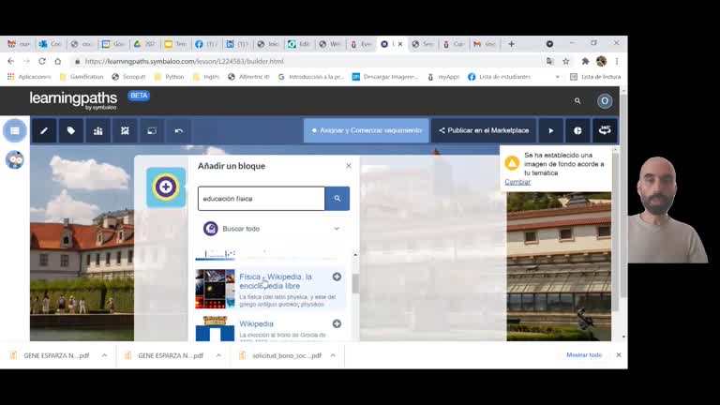This screenshot has height=405, width=720.
Task: Switch to the Facebook browser tab
Action: pos(205,44)
